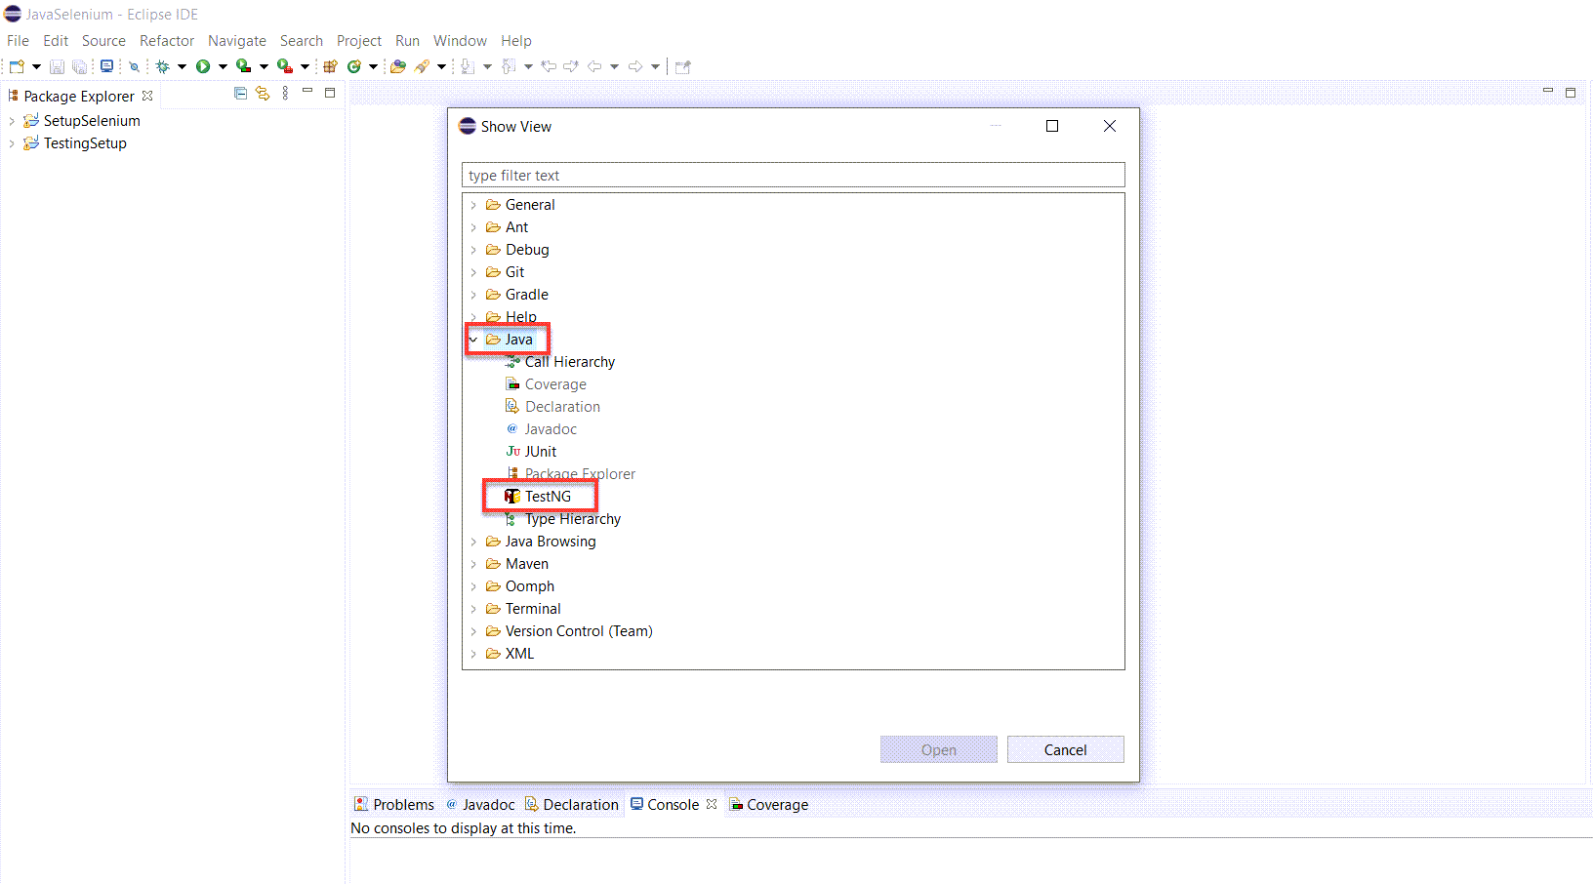Click the type filter text field
Screen dimensions: 1593x884
pyautogui.click(x=793, y=176)
